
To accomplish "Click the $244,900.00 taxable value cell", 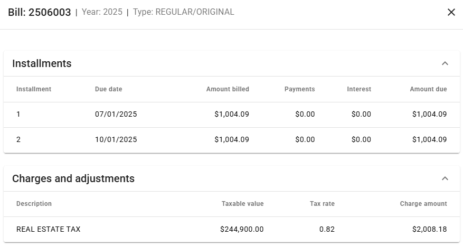I will click(242, 230).
